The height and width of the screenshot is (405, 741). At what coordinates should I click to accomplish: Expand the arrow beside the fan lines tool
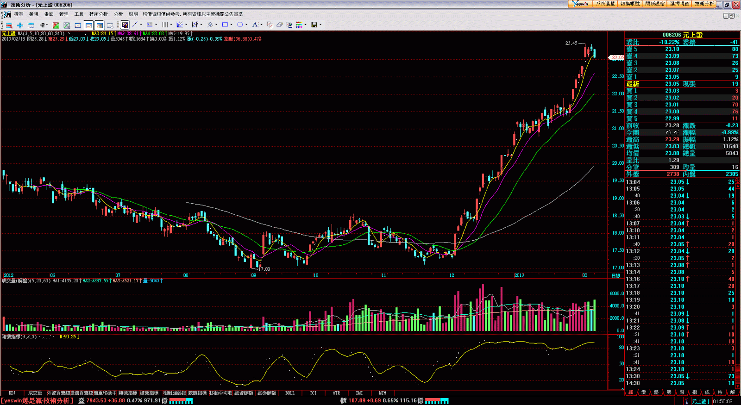click(186, 25)
